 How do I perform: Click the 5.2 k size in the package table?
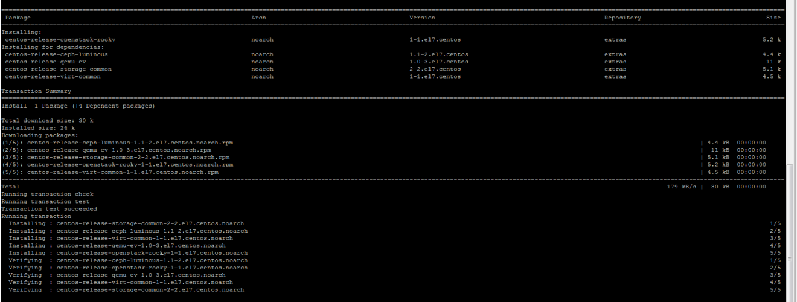pos(772,40)
